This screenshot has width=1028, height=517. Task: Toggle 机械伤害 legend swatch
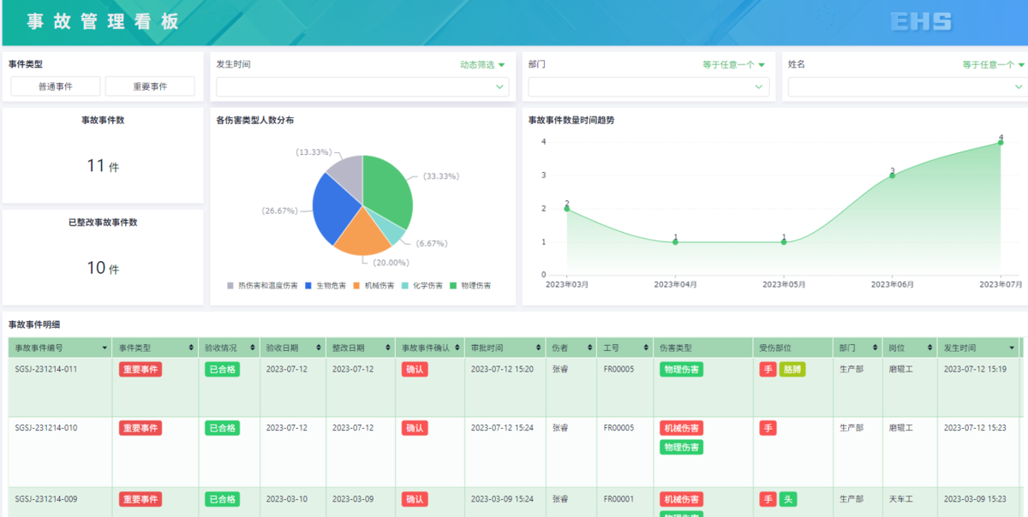click(356, 286)
